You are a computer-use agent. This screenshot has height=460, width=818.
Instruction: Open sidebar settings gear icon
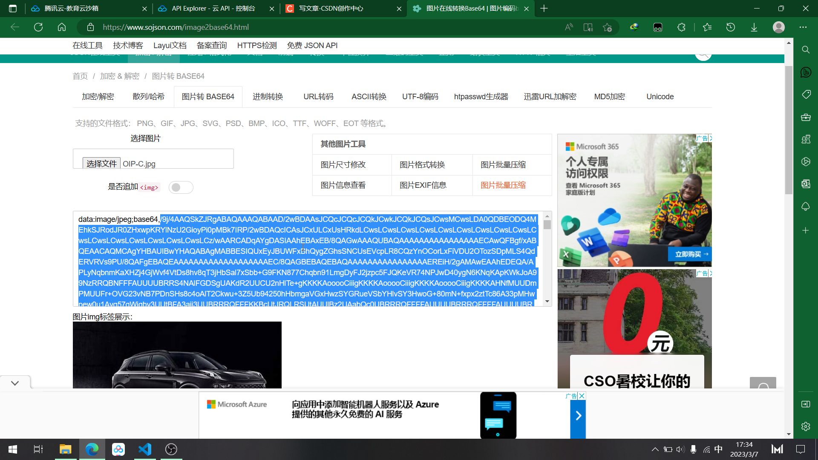click(x=806, y=426)
